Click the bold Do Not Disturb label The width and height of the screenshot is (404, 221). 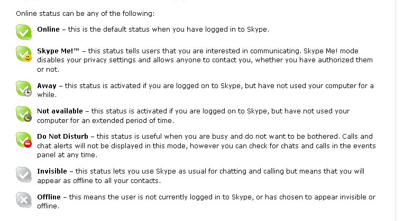pos(62,137)
